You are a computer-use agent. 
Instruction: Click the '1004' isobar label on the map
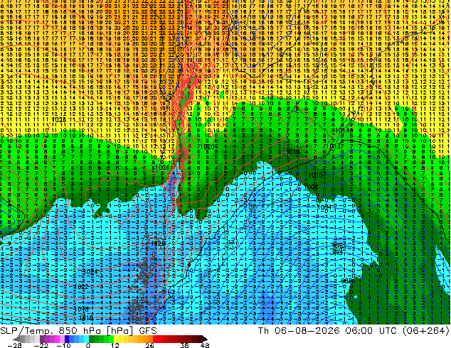tap(325, 207)
